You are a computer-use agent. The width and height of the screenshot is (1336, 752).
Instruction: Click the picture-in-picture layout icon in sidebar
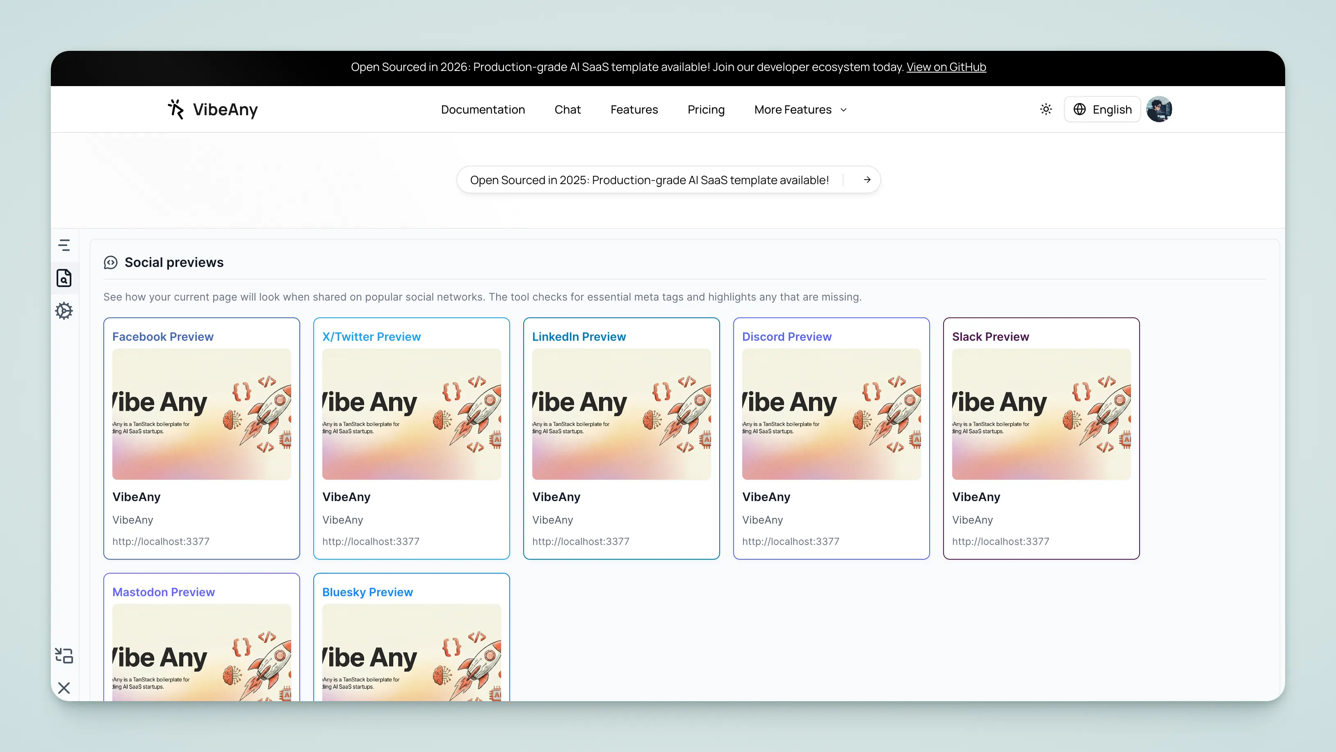(x=64, y=655)
